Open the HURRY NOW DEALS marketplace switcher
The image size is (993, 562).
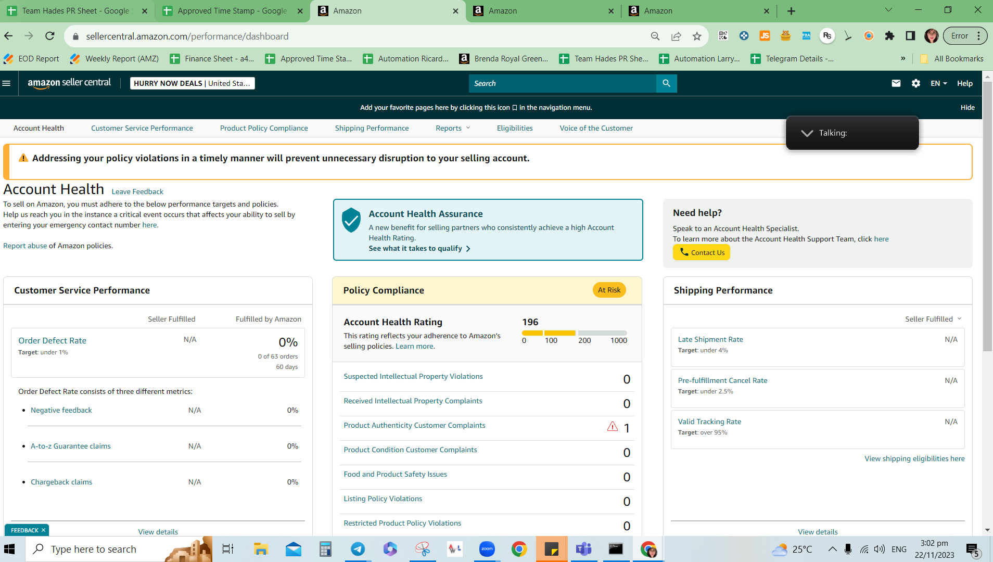[193, 83]
